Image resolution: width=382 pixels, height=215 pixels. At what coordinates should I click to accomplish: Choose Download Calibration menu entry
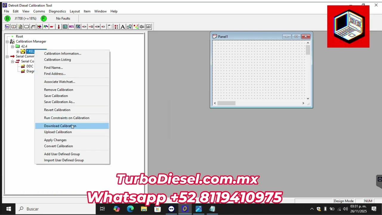(x=72, y=126)
